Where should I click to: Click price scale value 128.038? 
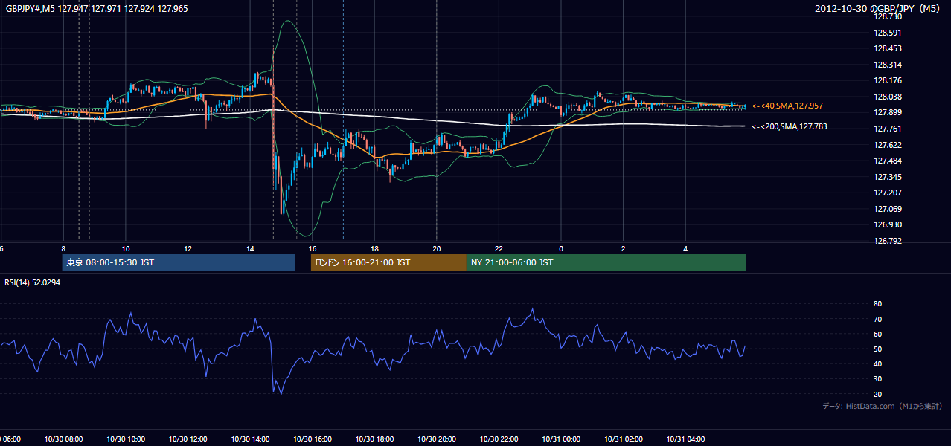tap(888, 97)
